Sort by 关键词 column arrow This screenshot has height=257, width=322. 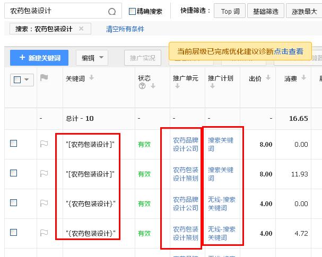(92, 78)
